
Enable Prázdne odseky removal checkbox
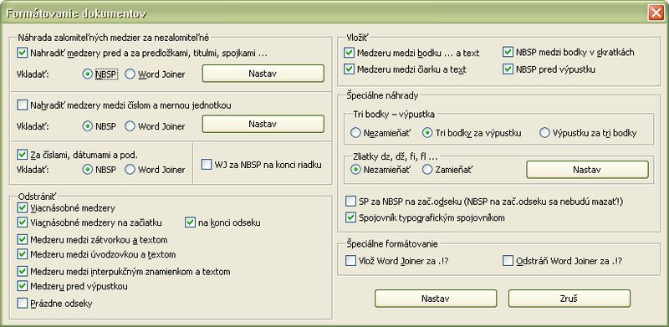pyautogui.click(x=23, y=304)
